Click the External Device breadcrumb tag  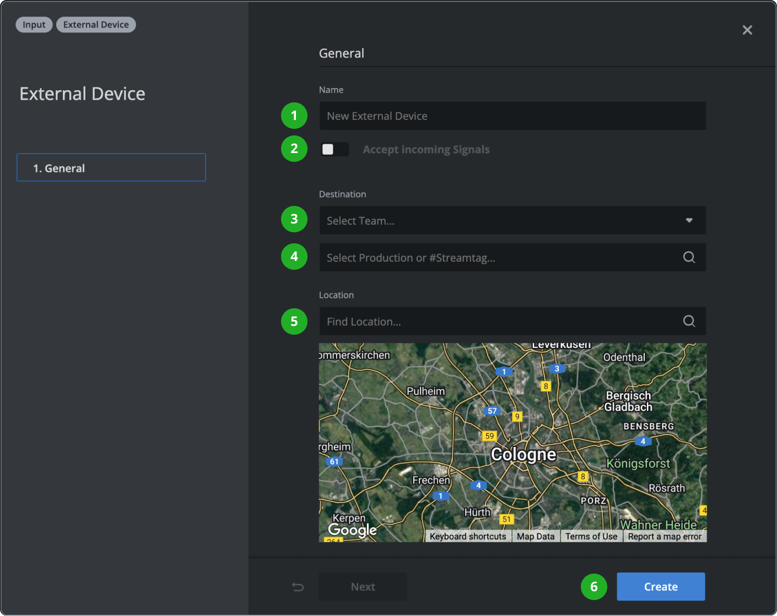96,25
